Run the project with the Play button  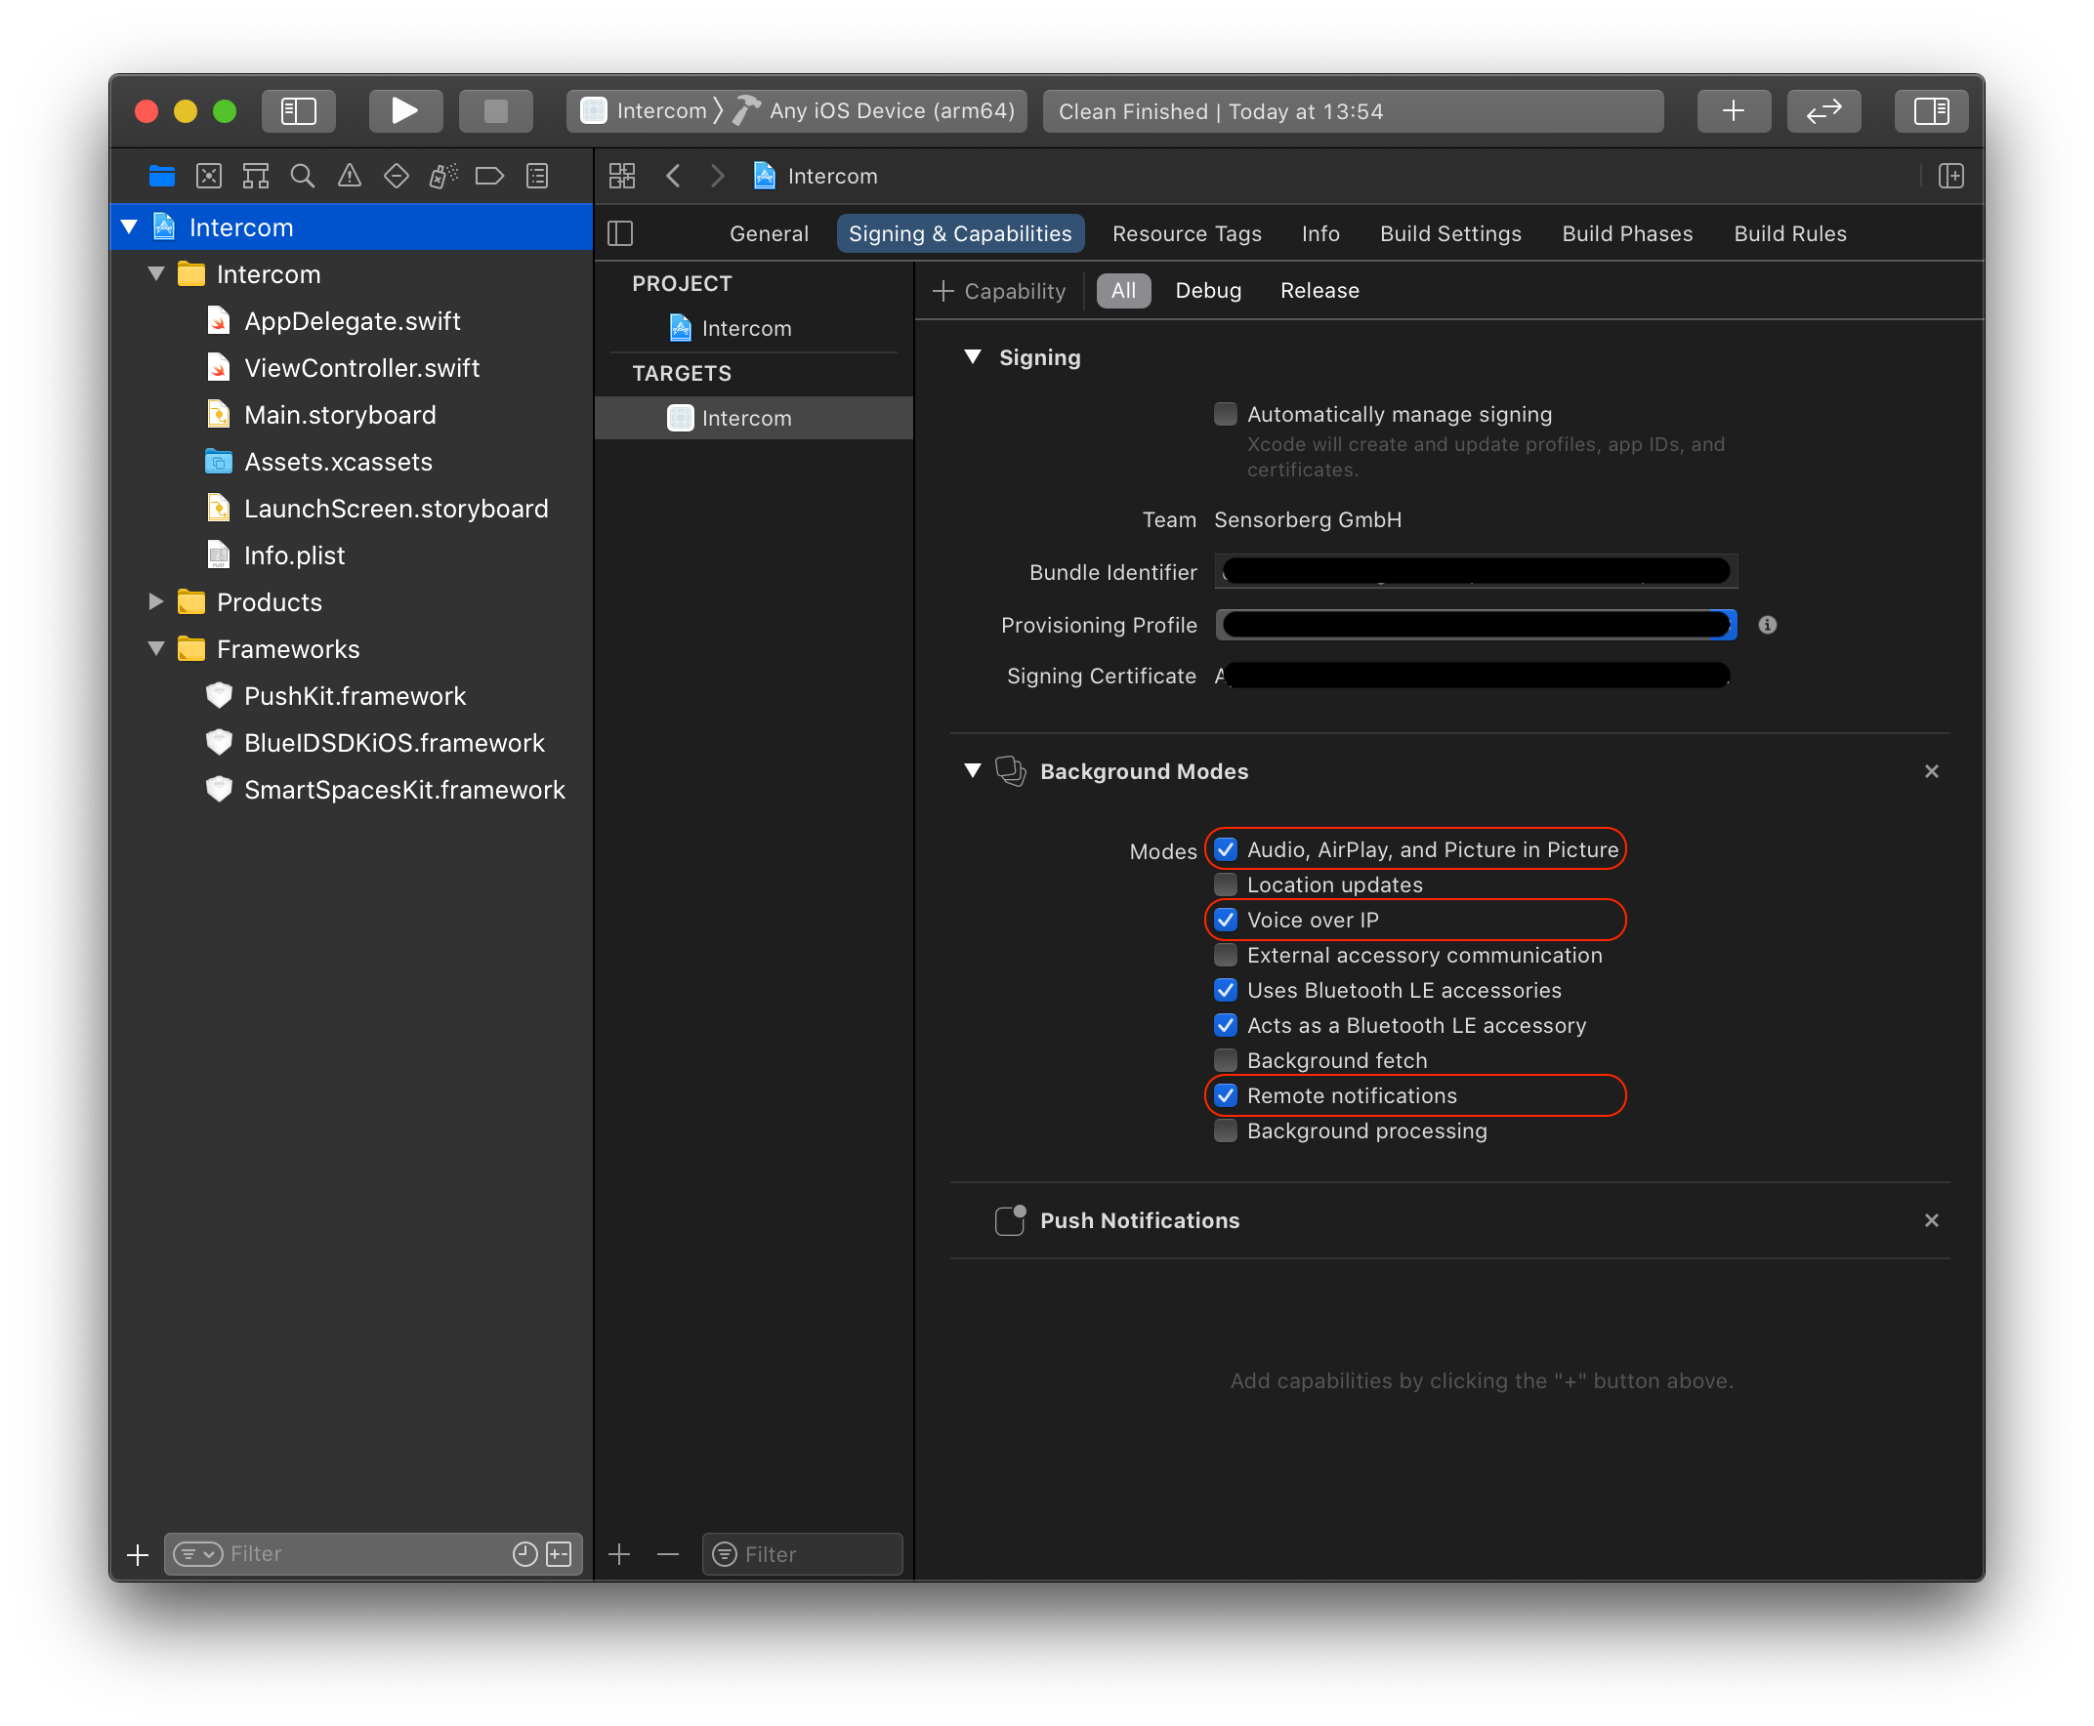[405, 110]
